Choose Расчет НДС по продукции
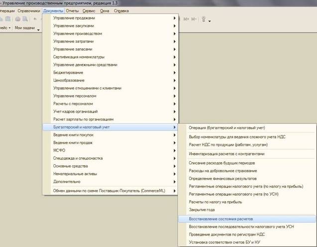The image size is (317, 247). click(x=247, y=144)
